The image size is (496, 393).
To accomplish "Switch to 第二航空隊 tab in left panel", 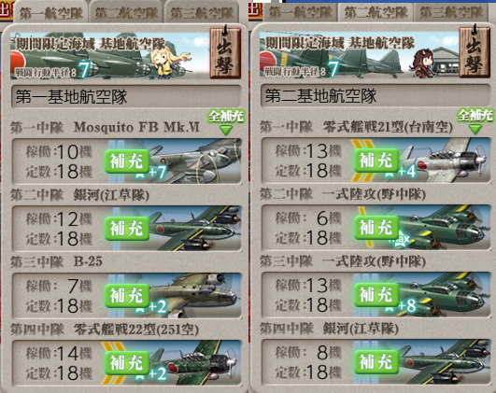I will 126,13.
